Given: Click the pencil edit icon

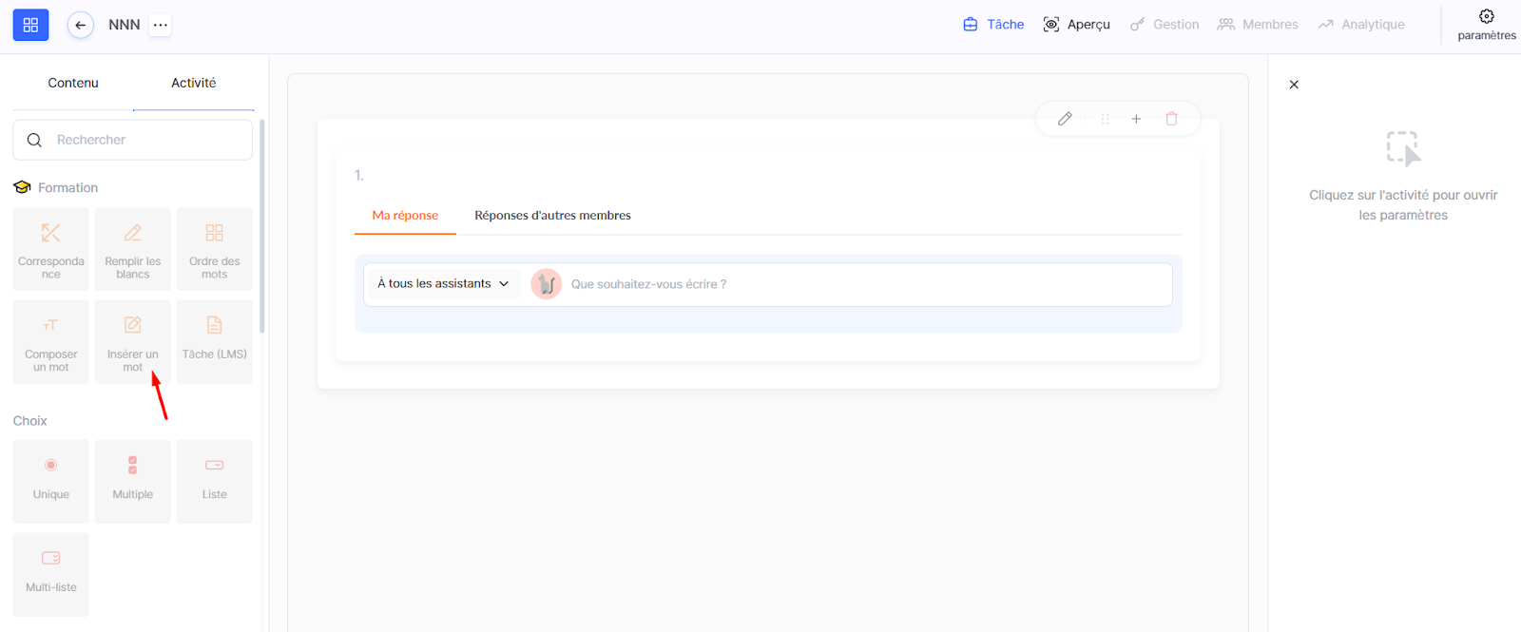Looking at the screenshot, I should [1065, 119].
